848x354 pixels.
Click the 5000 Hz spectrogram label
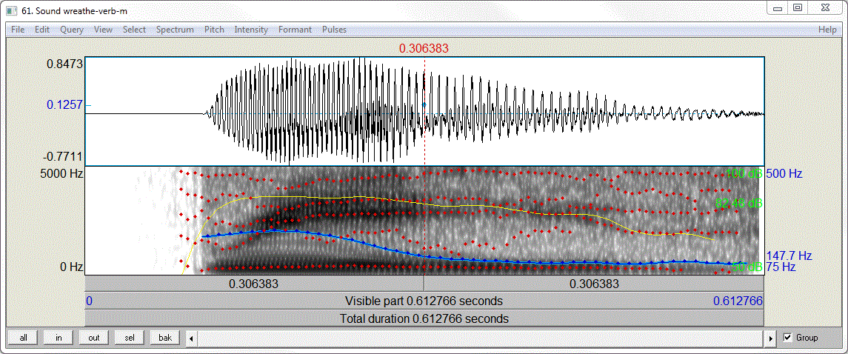[x=62, y=174]
